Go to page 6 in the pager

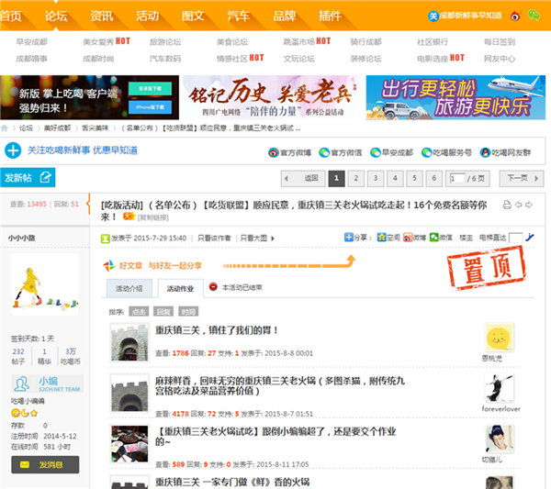[434, 178]
